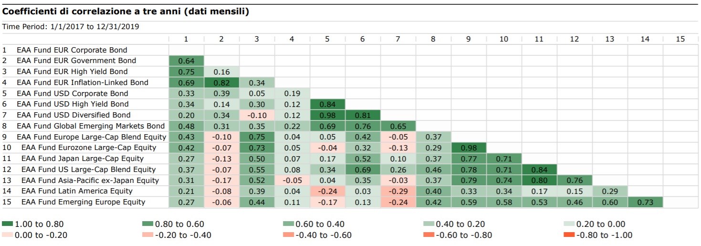Click the 0.40 to 0.20 legend swatch
Screen dimensions: 701x246
click(429, 224)
